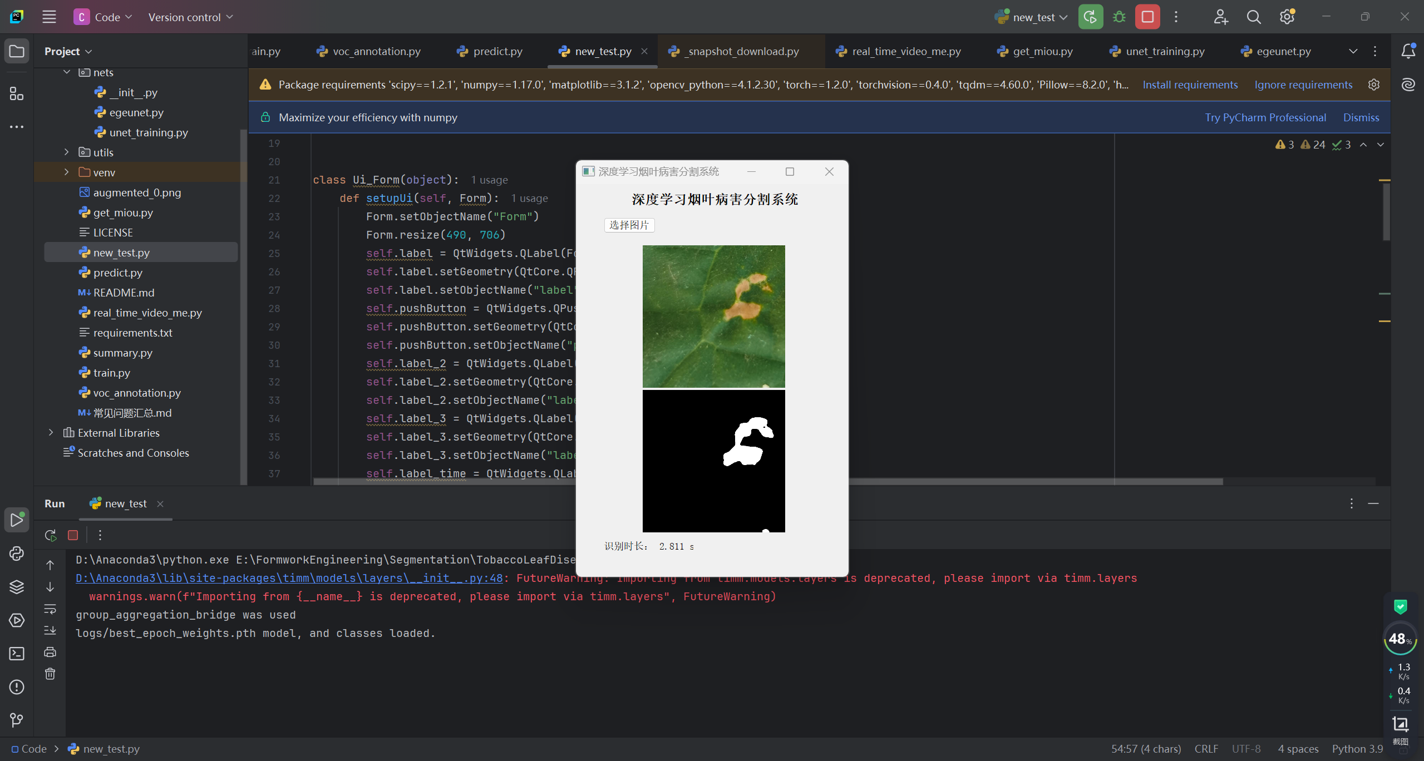1424x761 pixels.
Task: Expand the venv folder
Action: [67, 172]
